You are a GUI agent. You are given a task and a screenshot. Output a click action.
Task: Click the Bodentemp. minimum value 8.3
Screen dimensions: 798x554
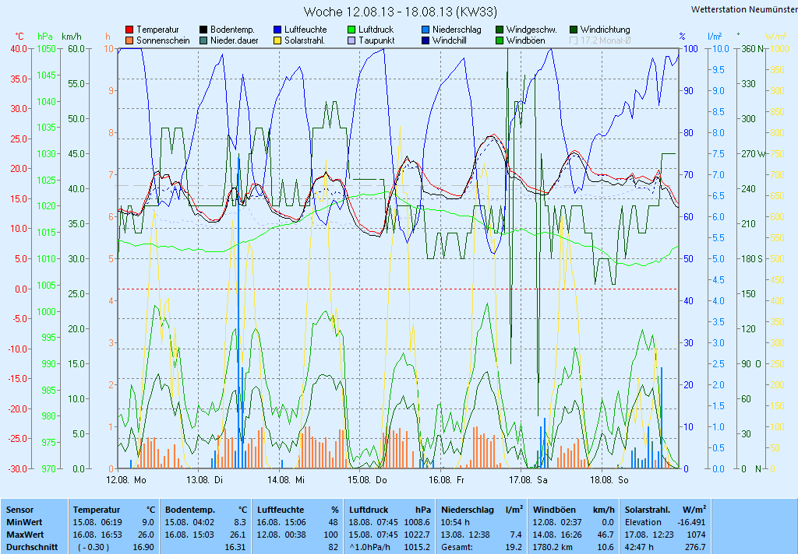coord(240,522)
